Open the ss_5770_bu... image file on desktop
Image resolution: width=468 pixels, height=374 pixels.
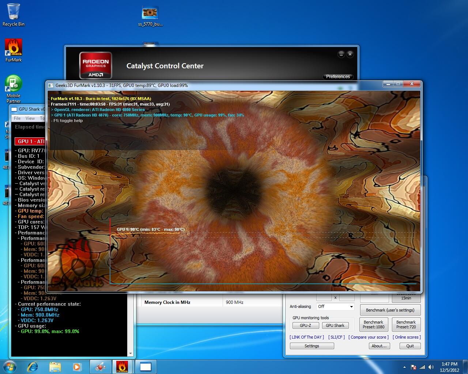tap(150, 16)
